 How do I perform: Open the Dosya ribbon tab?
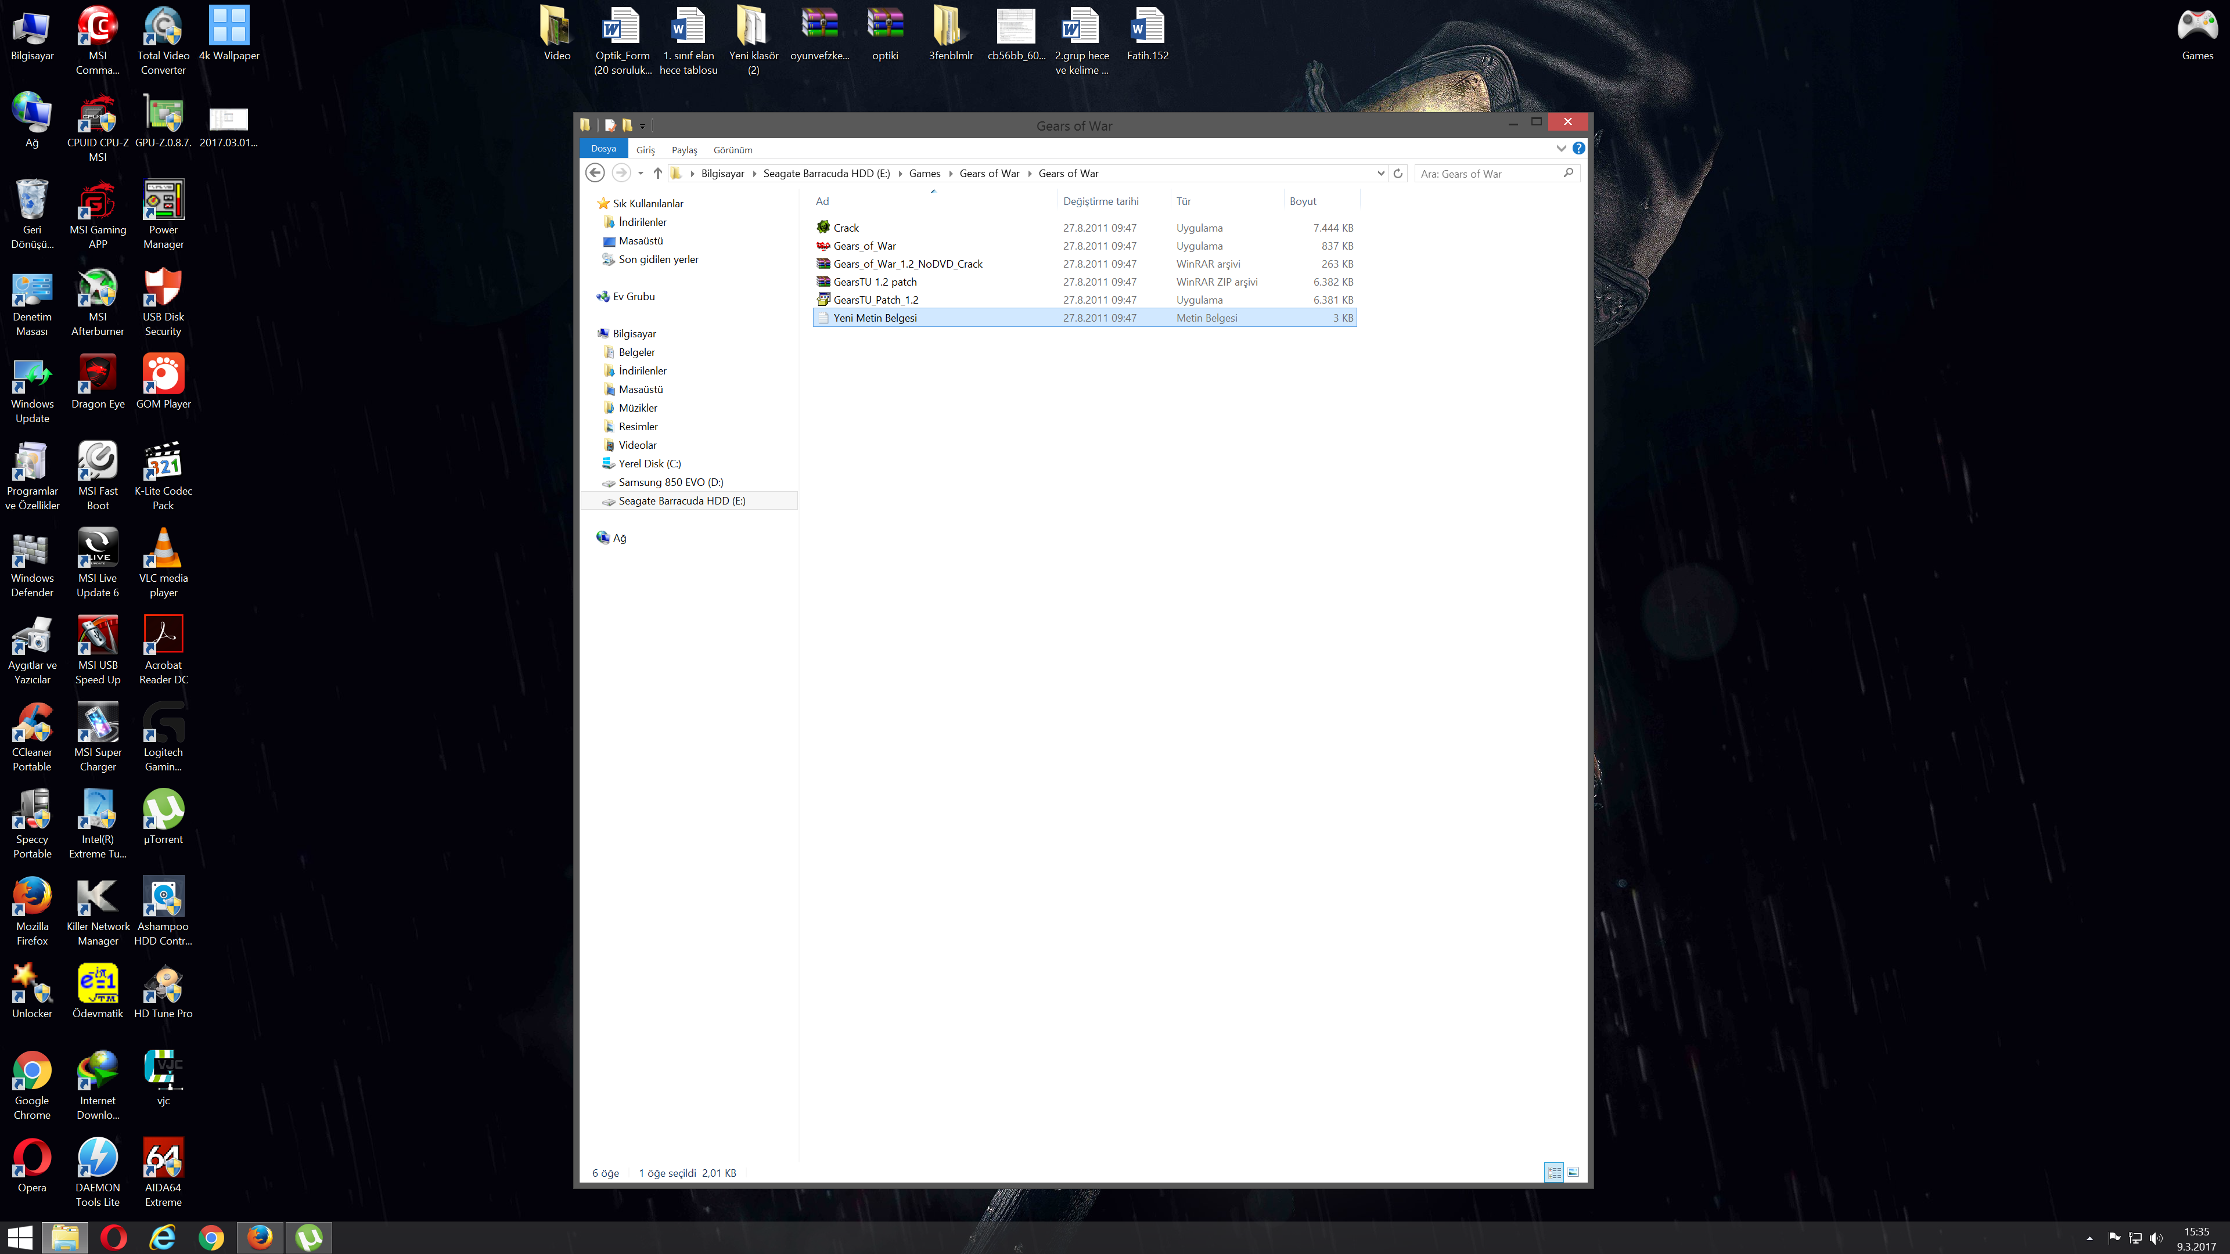[x=603, y=149]
